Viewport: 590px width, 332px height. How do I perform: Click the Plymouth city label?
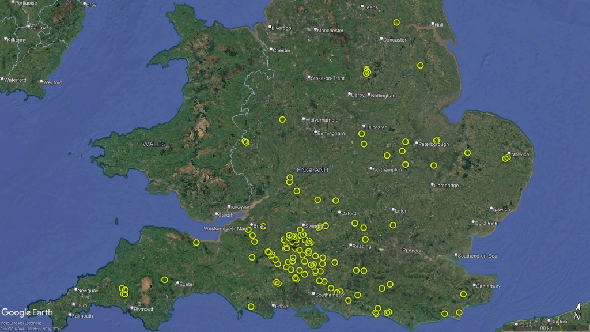tap(143, 309)
